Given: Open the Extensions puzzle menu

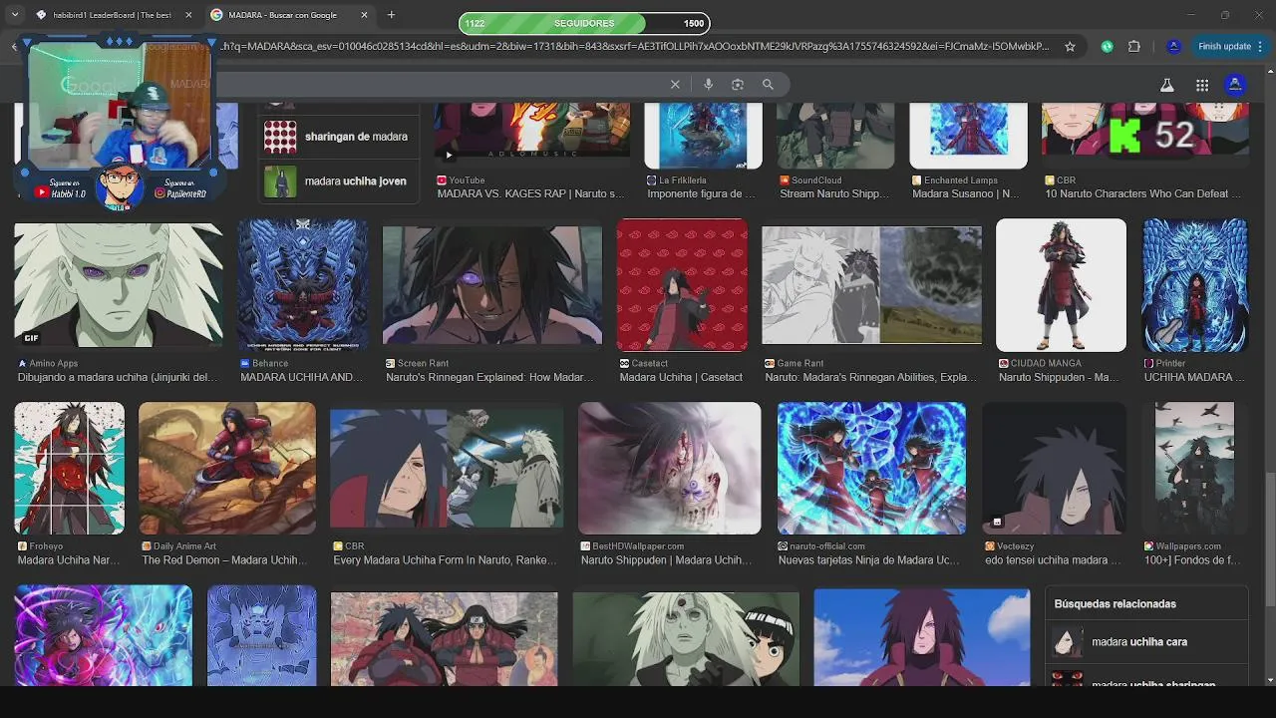Looking at the screenshot, I should (x=1134, y=46).
